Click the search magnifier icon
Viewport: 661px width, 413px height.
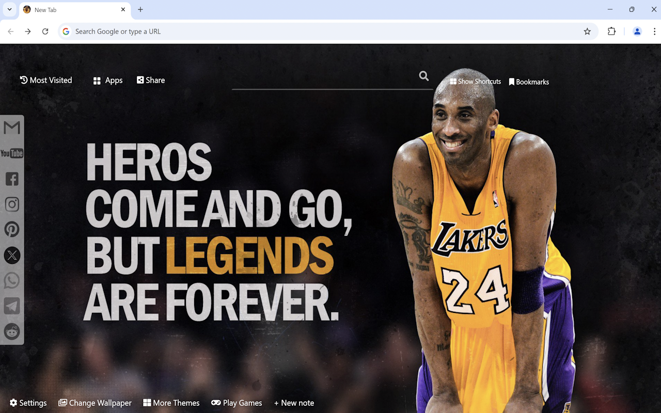423,76
